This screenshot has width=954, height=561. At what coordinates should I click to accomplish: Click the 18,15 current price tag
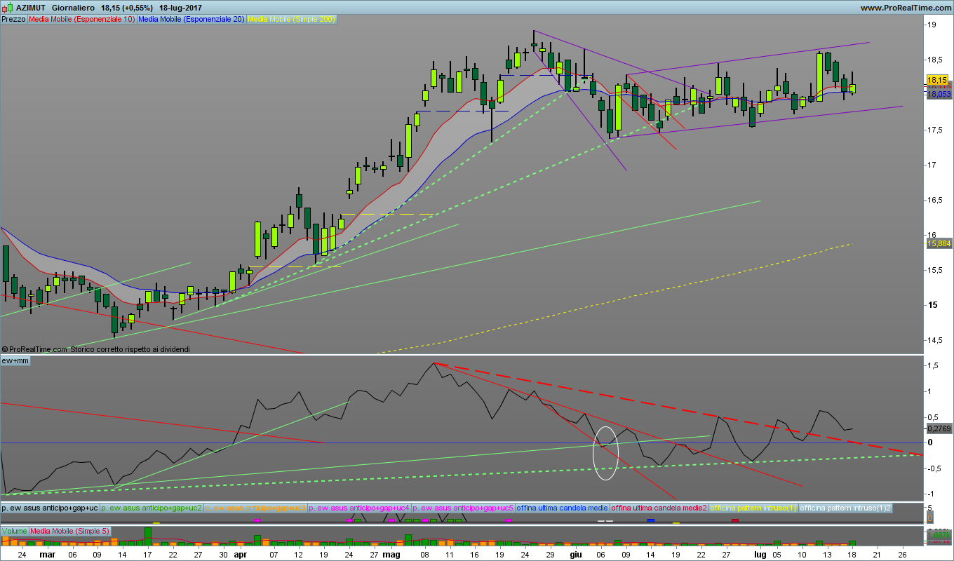[x=937, y=80]
